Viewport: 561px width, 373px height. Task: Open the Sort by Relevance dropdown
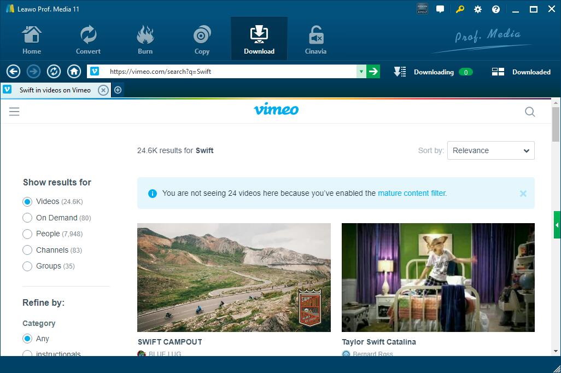click(490, 150)
